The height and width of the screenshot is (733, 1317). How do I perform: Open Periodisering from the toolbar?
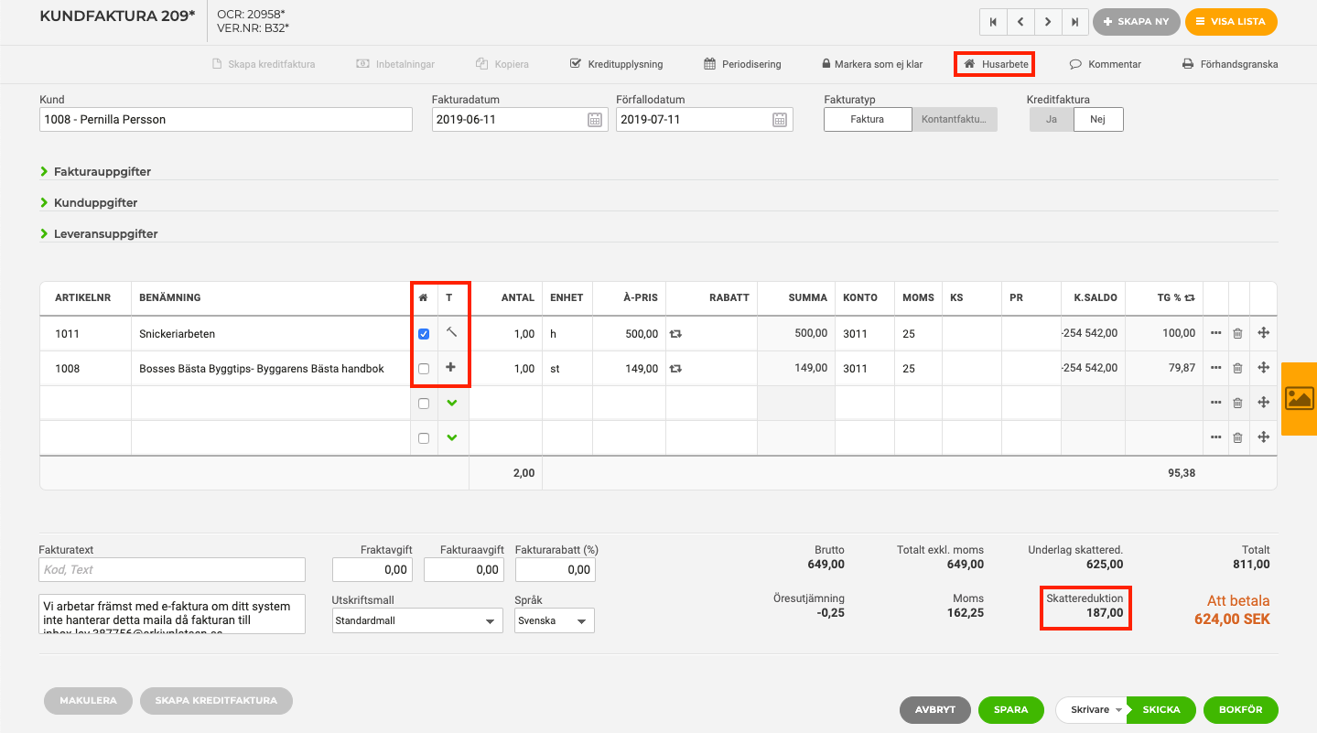click(x=742, y=64)
